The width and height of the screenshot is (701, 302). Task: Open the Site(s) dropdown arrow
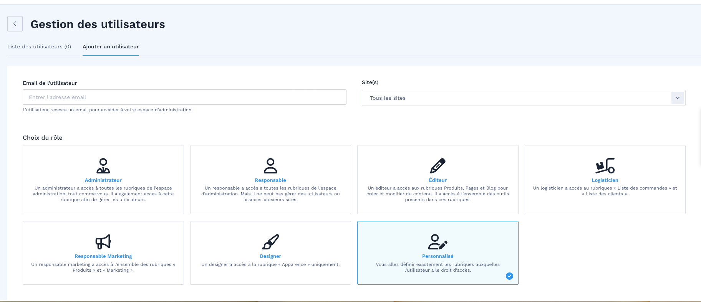677,98
